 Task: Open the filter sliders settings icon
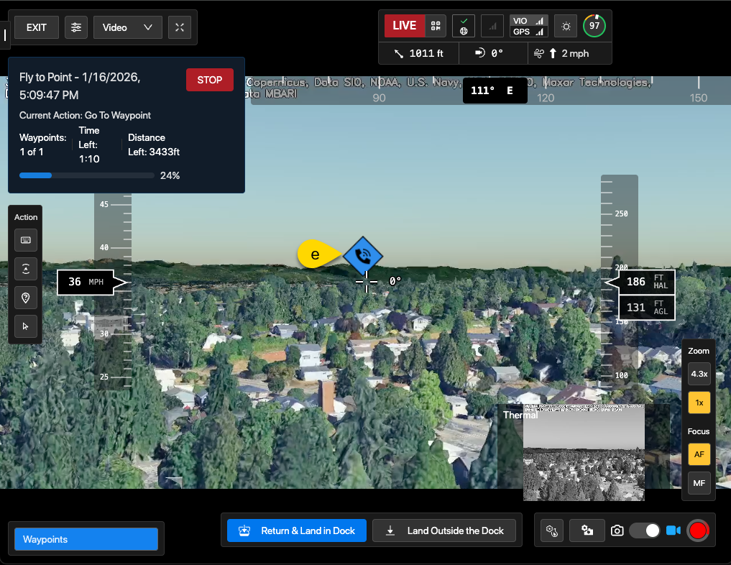click(x=76, y=27)
